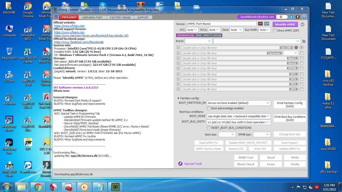
Task: Open the www.ufi-box.com link
Action: tap(69, 26)
